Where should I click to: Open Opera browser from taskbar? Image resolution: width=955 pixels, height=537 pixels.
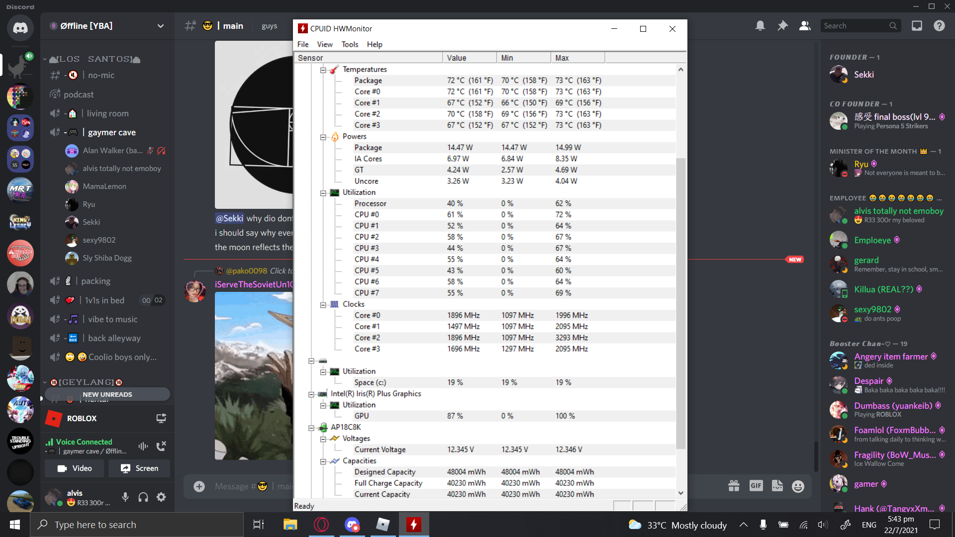point(321,525)
